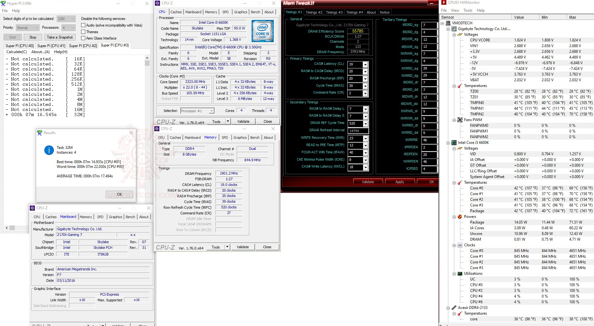This screenshot has height=326, width=594.
Task: Enable Audio service checkbox in Hyper PI
Action: click(83, 25)
